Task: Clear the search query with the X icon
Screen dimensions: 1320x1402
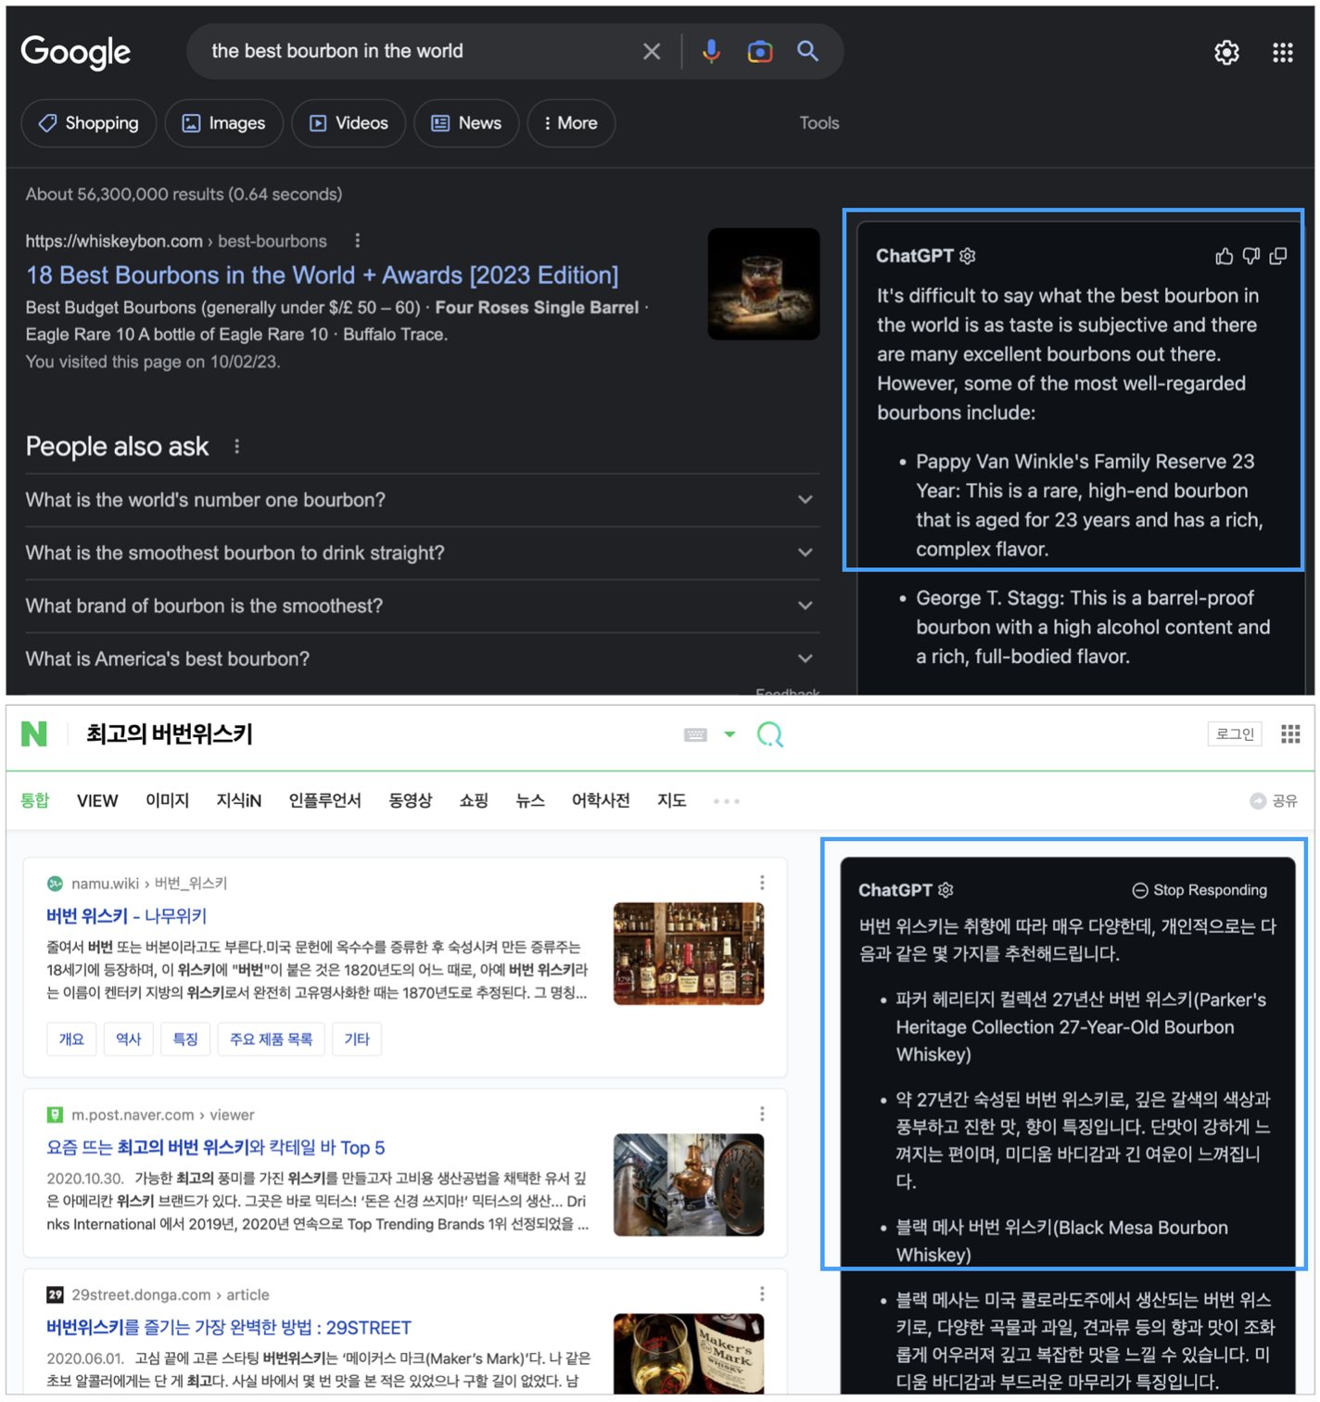Action: tap(652, 51)
